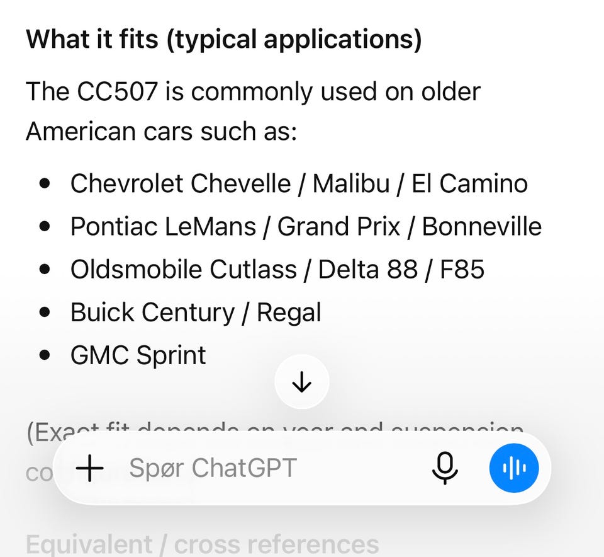Tap the "Equivalent / cross references" heading

[203, 544]
